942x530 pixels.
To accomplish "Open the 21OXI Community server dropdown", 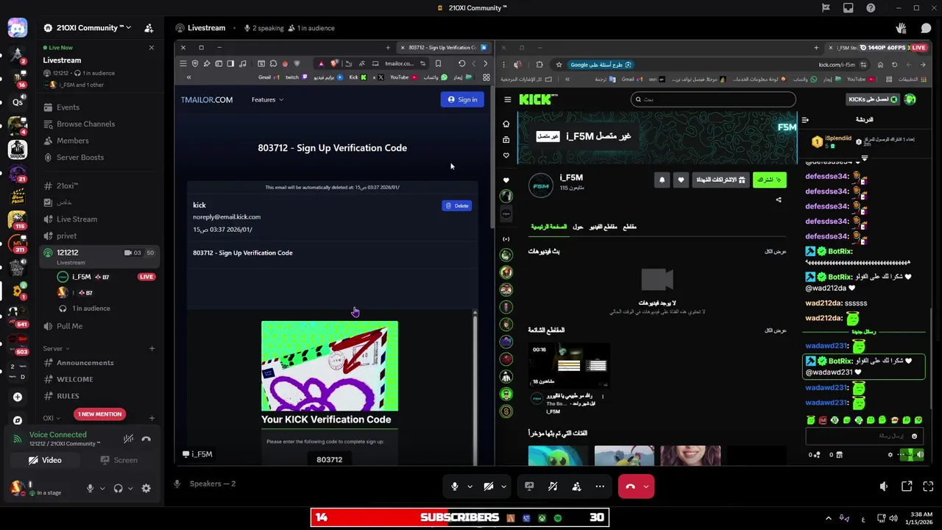I will point(88,28).
